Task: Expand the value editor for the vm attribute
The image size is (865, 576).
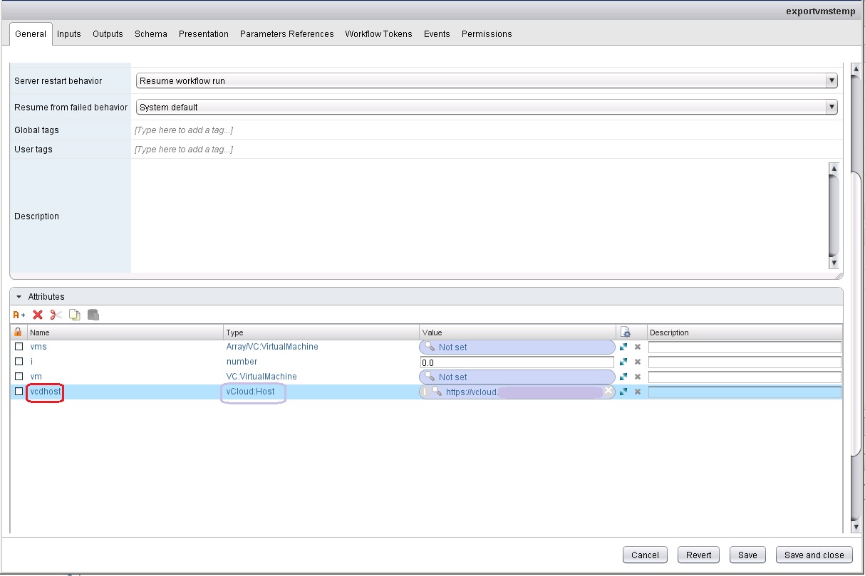Action: [623, 377]
